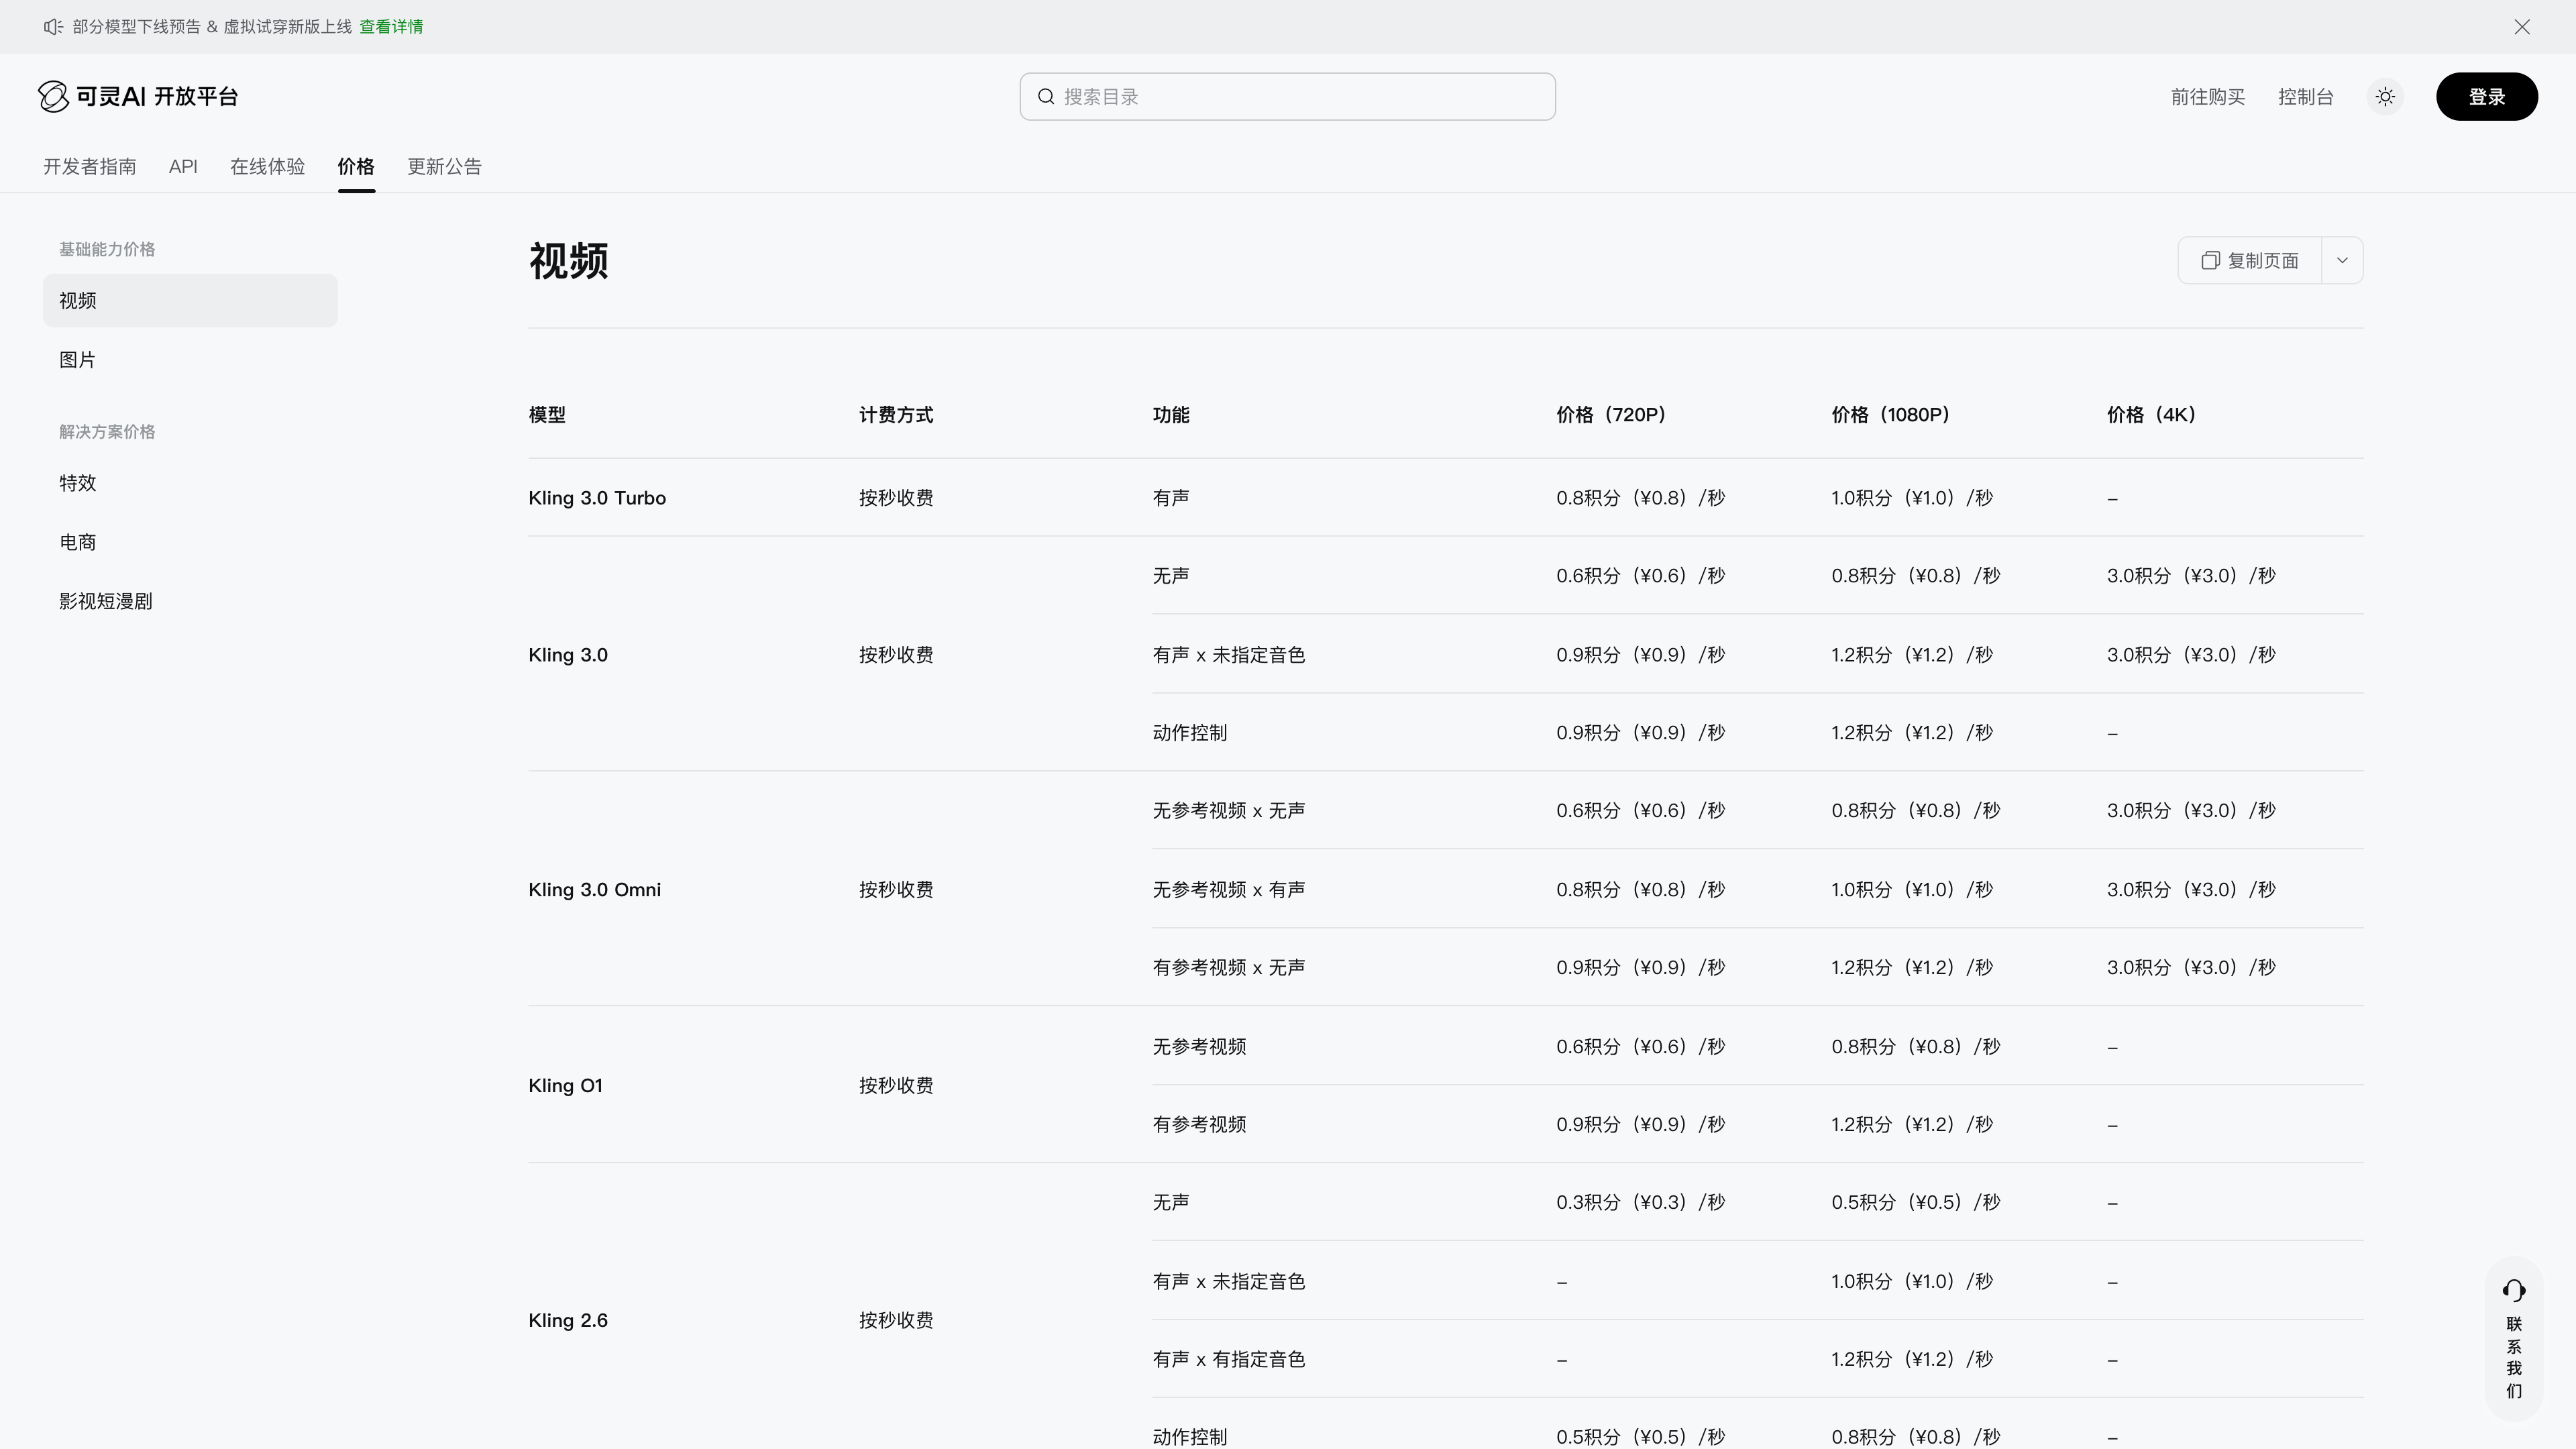
Task: Click the 登录 login button
Action: click(2486, 97)
